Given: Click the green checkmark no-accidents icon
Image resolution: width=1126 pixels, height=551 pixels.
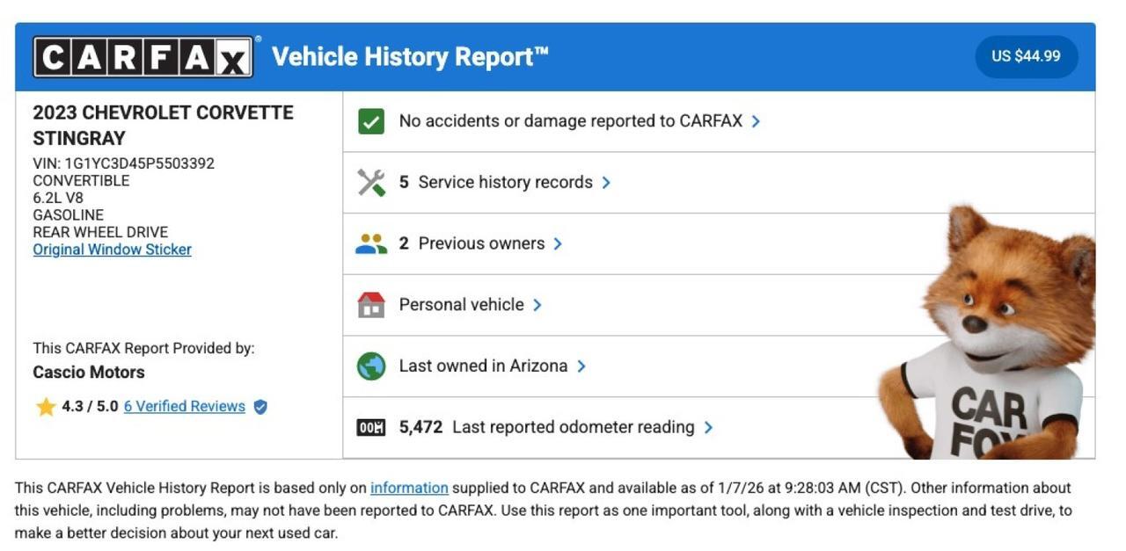Looking at the screenshot, I should tap(371, 121).
